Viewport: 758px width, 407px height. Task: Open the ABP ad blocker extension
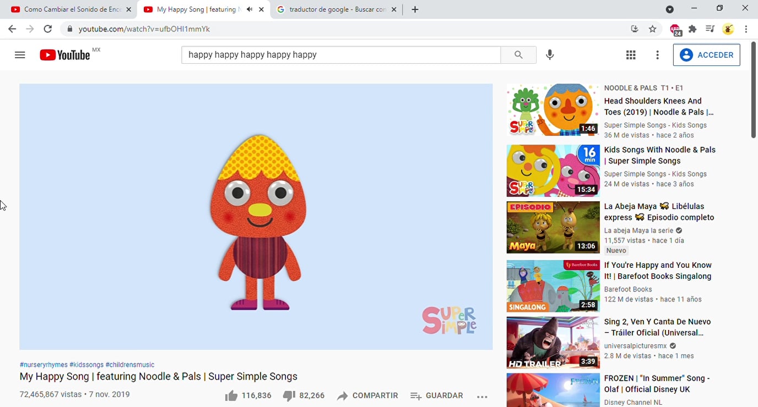pos(675,30)
